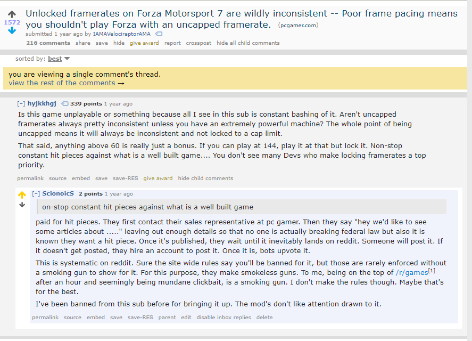The width and height of the screenshot is (472, 341).
Task: Open IAMAVelociraptorAMA's user profile
Action: tap(121, 34)
